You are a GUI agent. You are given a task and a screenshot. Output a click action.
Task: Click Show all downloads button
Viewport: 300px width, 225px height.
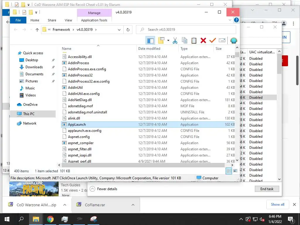click(x=277, y=204)
